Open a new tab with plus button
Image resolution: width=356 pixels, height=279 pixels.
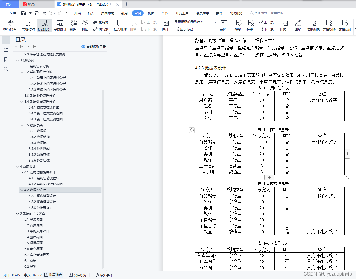tap(126, 4)
